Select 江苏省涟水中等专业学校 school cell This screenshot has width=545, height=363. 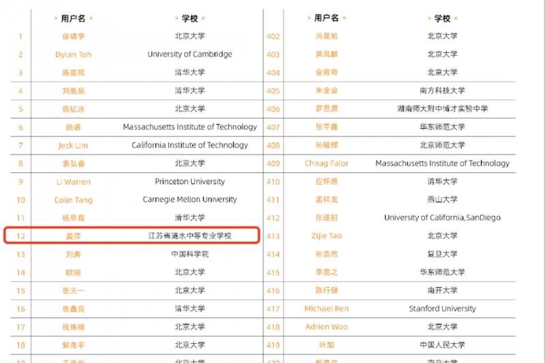pyautogui.click(x=189, y=236)
